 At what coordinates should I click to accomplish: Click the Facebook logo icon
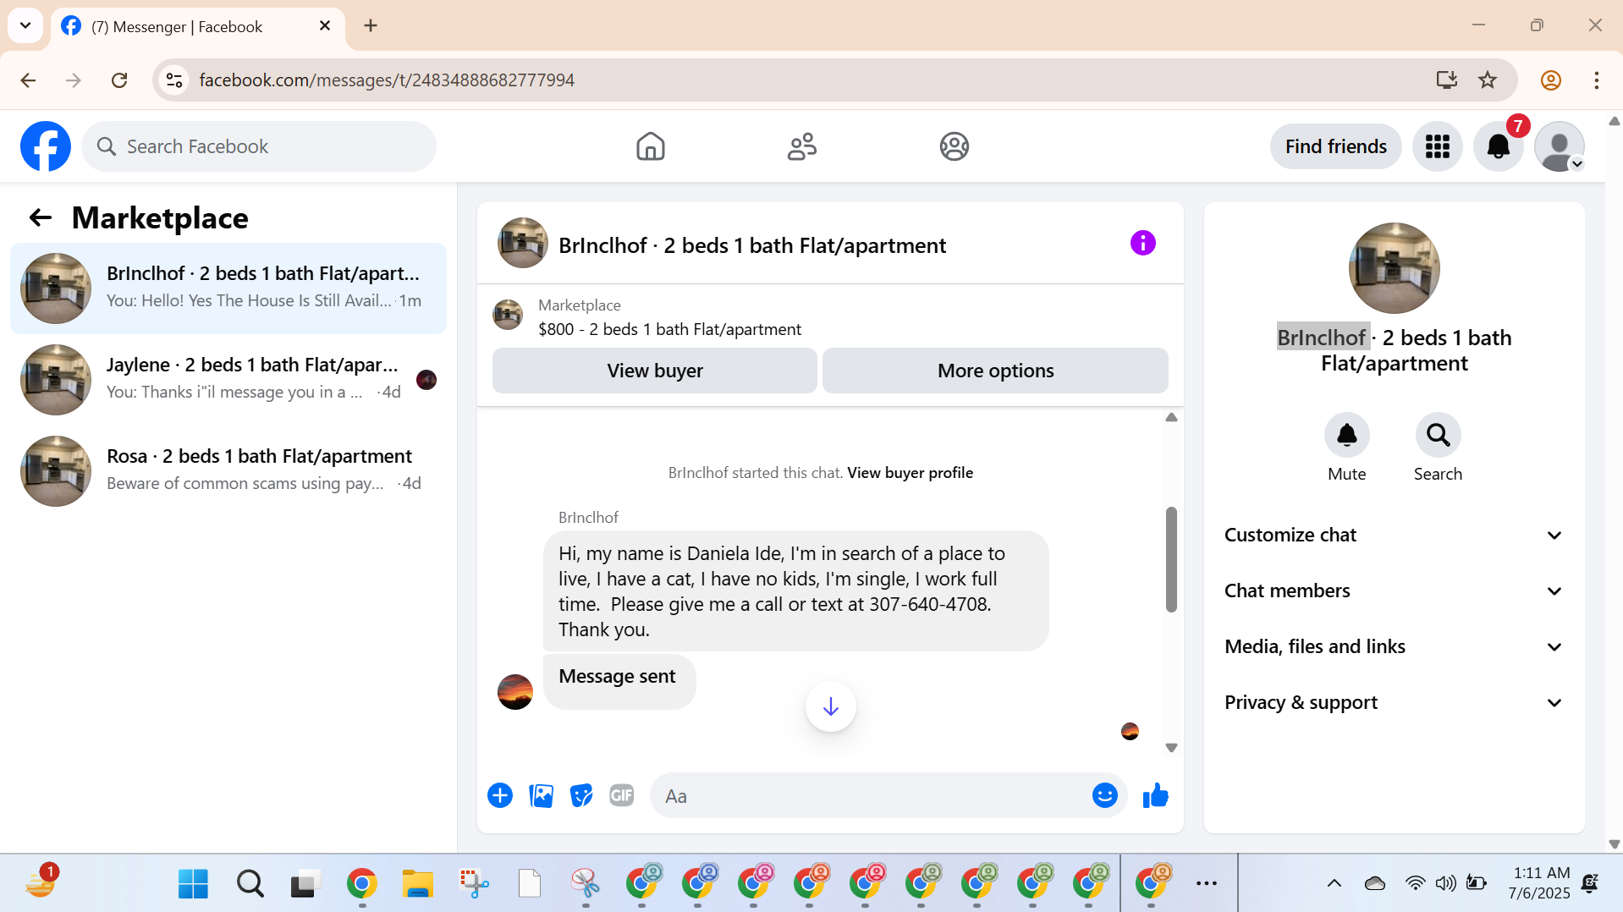(46, 146)
